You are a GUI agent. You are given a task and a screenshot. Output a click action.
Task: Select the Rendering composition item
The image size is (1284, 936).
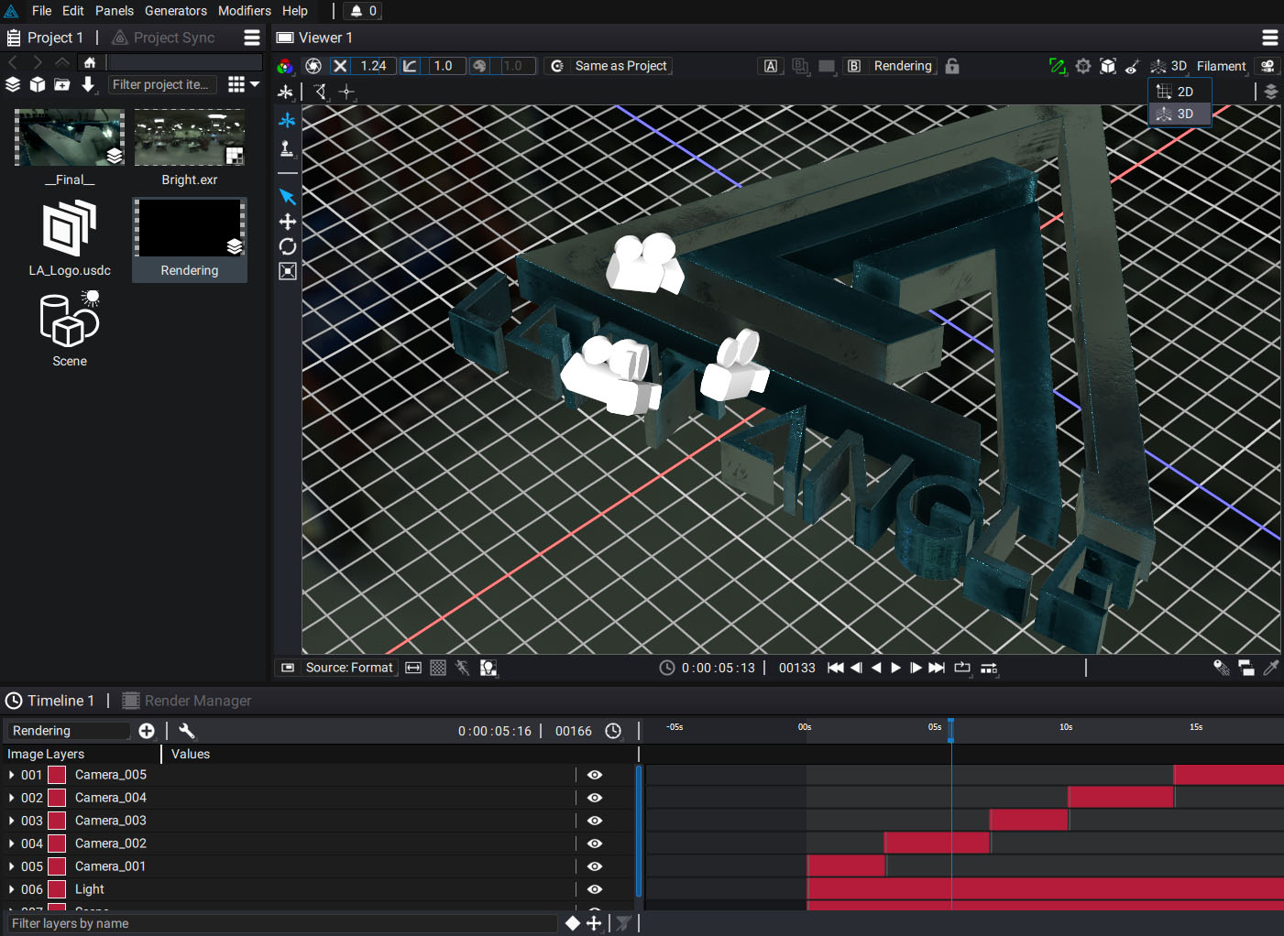tap(190, 240)
